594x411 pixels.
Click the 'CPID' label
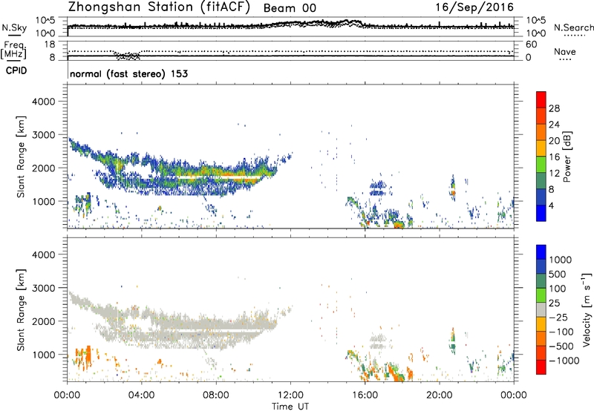tap(16, 70)
